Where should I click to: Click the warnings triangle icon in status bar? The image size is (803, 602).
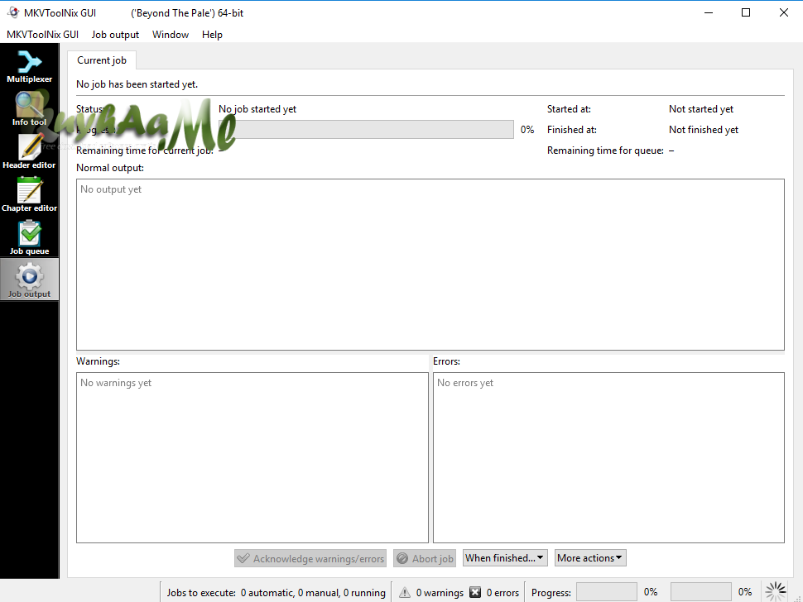(x=405, y=592)
